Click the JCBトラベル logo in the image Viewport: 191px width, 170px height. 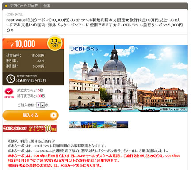pos(84,49)
